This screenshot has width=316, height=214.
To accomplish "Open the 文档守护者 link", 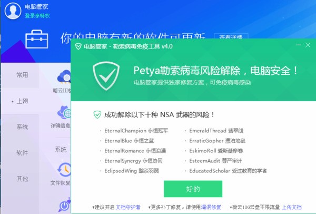I will [x=128, y=207].
